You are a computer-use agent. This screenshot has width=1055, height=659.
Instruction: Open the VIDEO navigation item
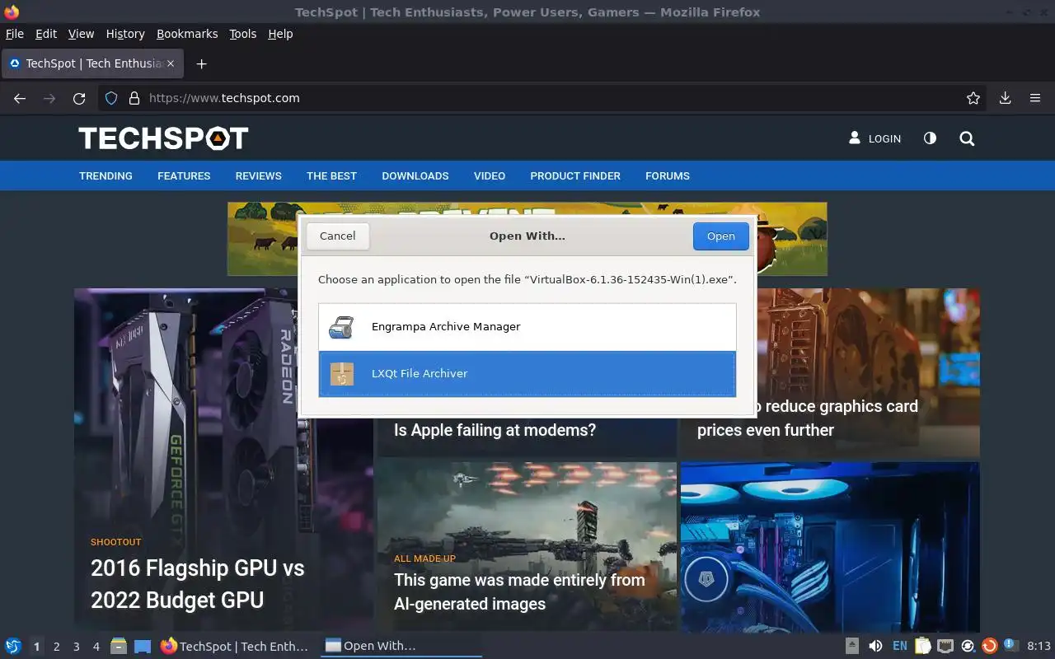(x=490, y=176)
